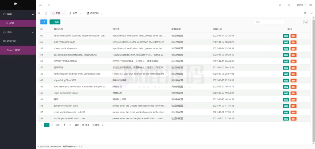Image resolution: width=315 pixels, height=149 pixels.
Task: Edit google verification code row
Action: click(286, 106)
